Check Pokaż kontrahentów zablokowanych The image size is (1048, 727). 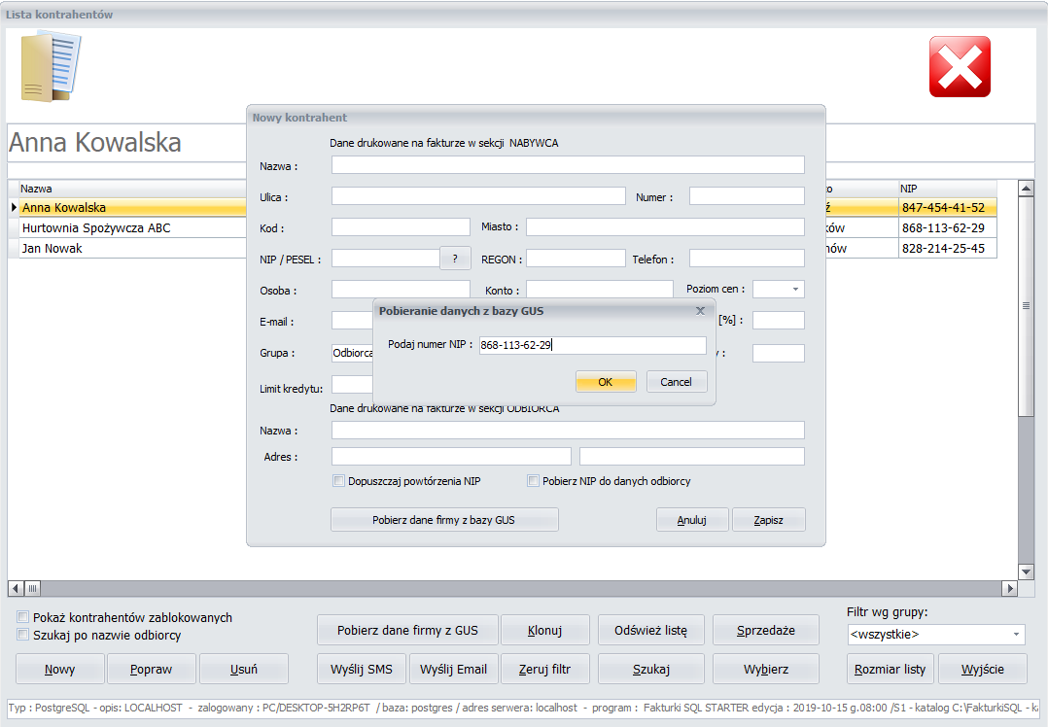(x=22, y=617)
